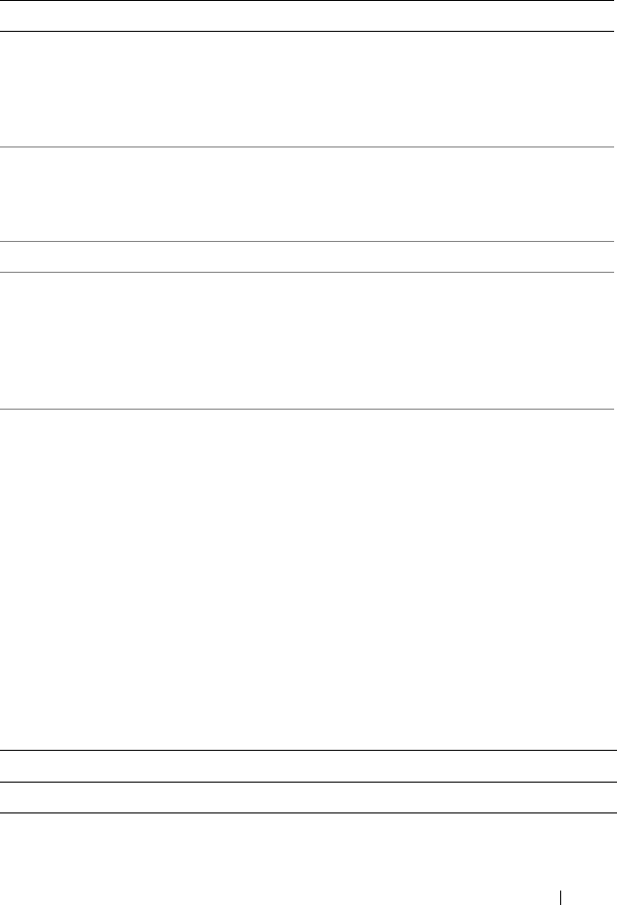Viewport: 617px width, 905px height.
Task: Click the gray divider above the thin middle row
Action: (308, 241)
